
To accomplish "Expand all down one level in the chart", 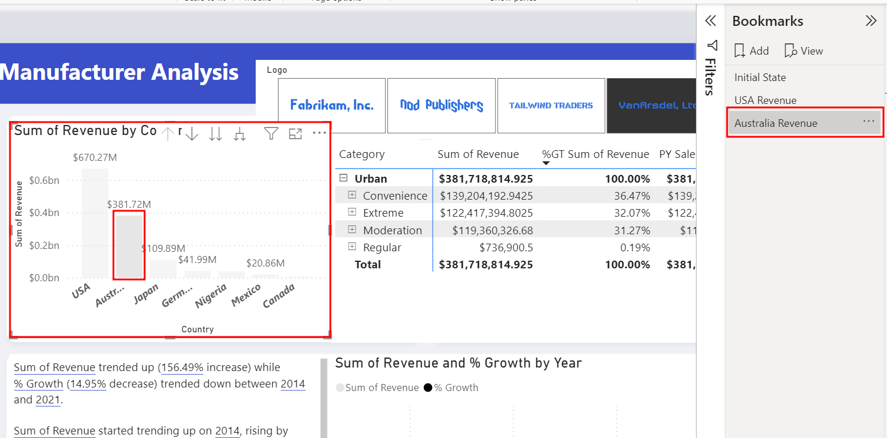I will click(239, 134).
